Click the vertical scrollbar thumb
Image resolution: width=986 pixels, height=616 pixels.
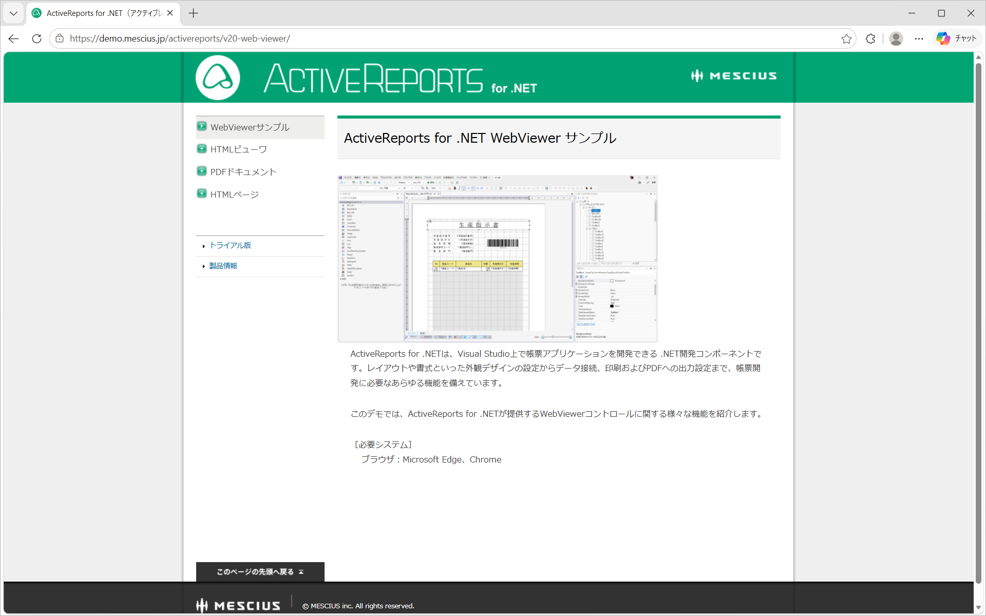(x=979, y=322)
